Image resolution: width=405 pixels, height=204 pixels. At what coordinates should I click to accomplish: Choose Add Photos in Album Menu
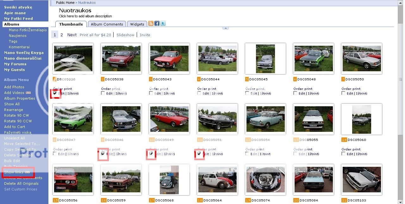pyautogui.click(x=14, y=87)
